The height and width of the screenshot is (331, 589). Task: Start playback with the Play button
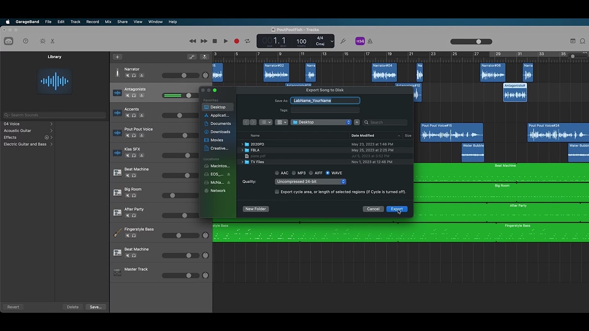(225, 41)
